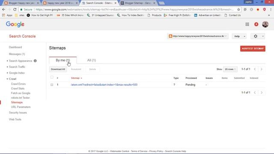Open Crawl Errors in the sidebar

point(18,84)
